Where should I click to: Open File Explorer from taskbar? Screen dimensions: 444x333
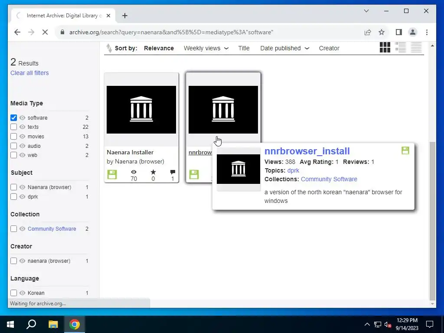tap(53, 324)
